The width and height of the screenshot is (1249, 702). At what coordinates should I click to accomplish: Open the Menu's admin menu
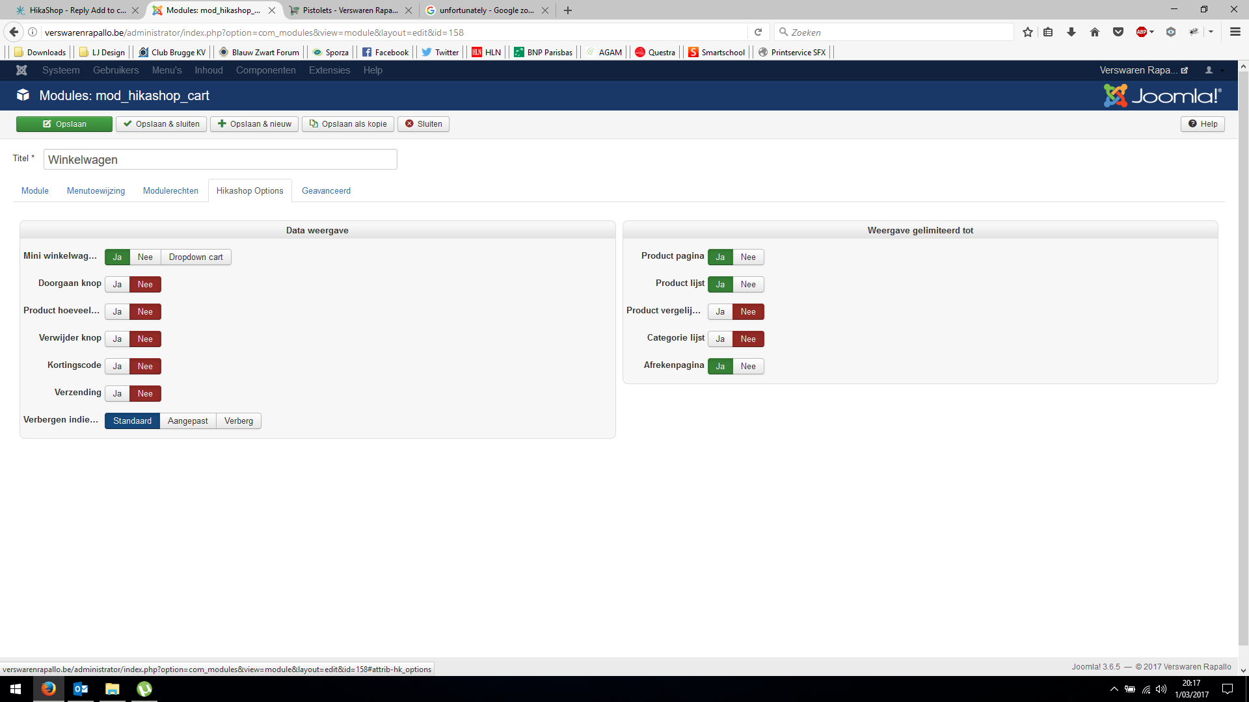point(167,70)
